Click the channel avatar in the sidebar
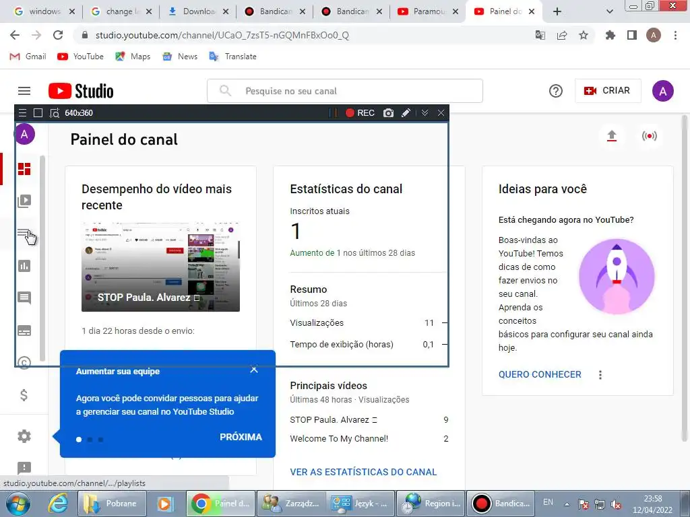This screenshot has height=517, width=690. point(25,134)
